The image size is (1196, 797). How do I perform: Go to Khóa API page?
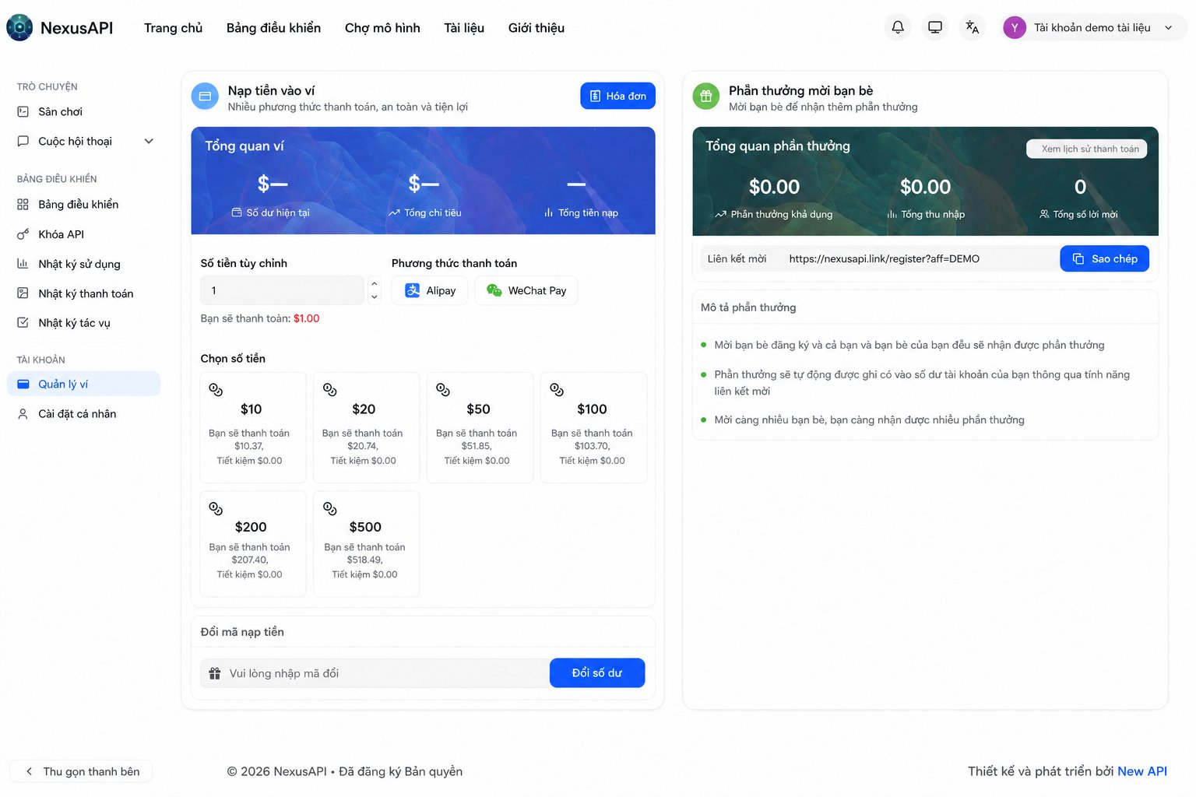(x=84, y=234)
